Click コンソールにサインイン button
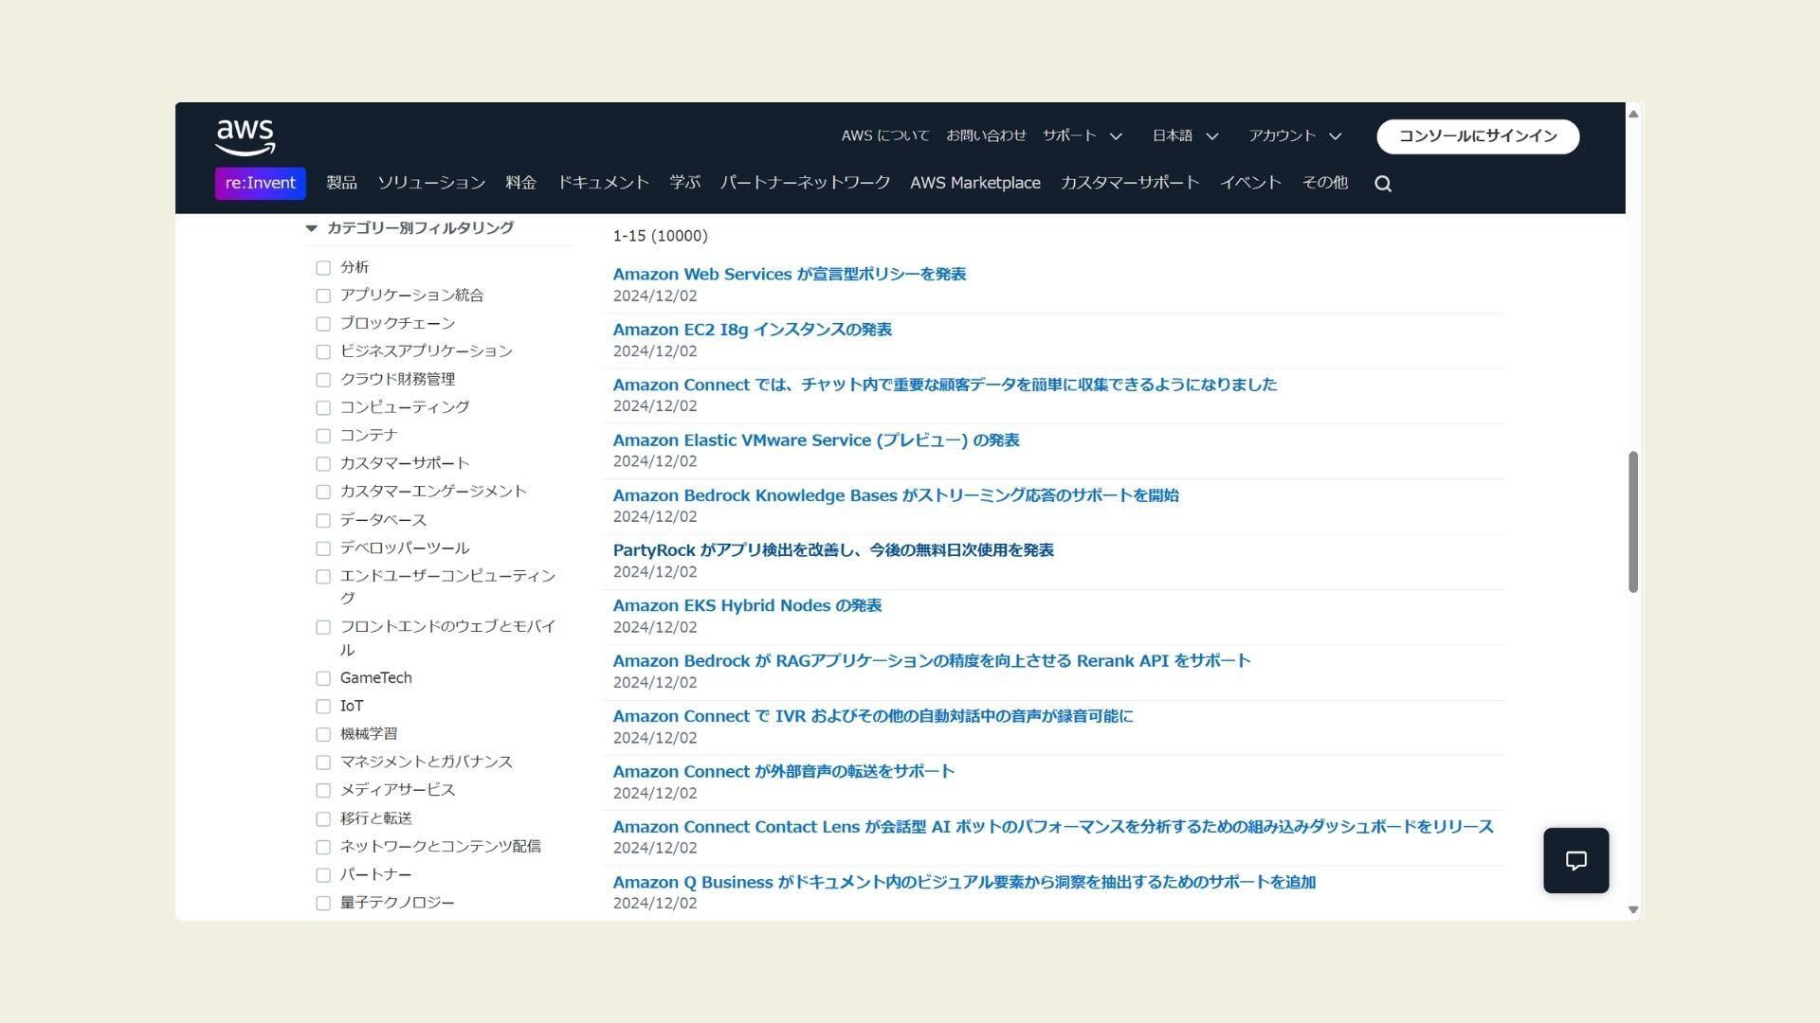 click(x=1478, y=136)
